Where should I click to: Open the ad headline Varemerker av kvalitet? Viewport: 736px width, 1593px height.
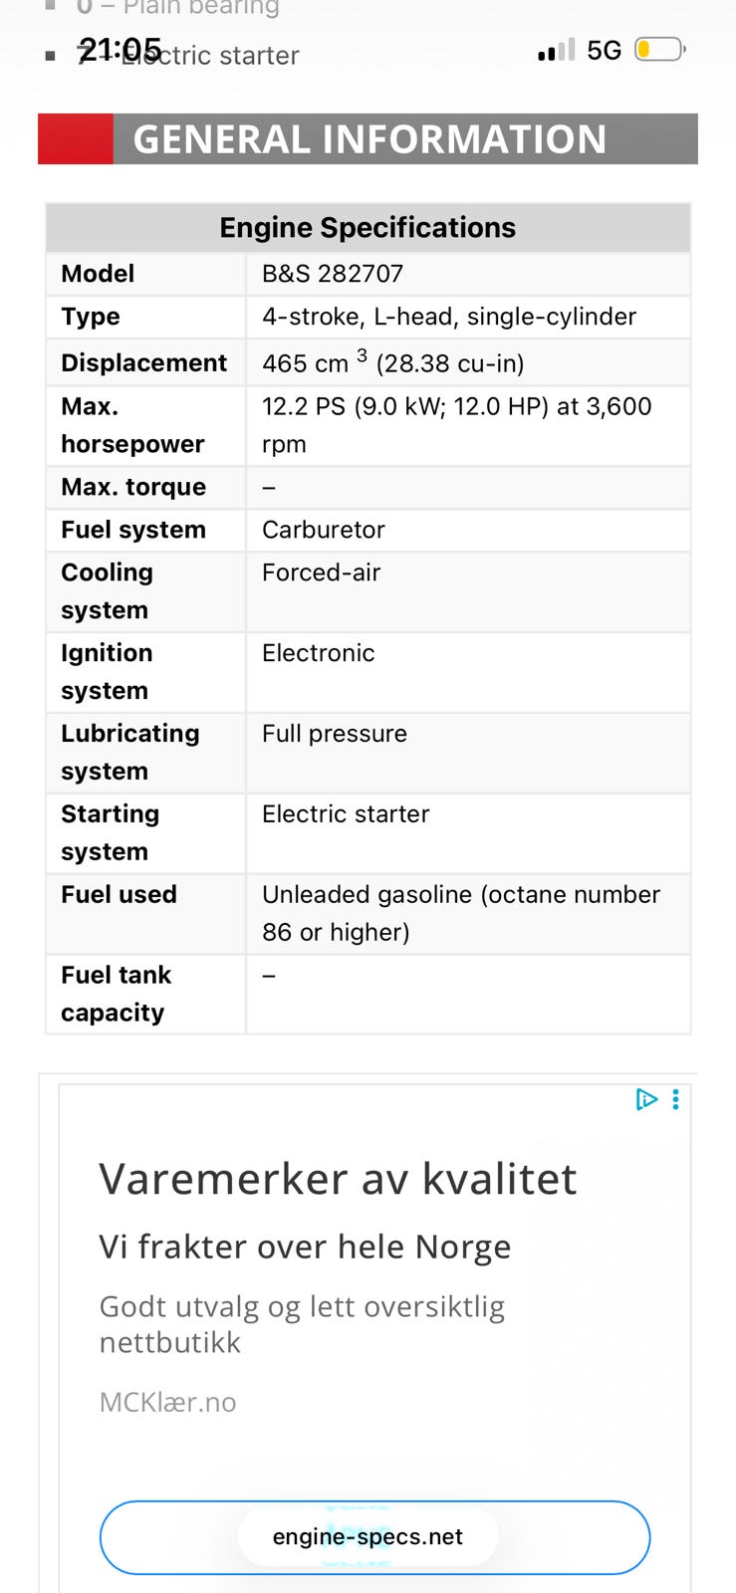pyautogui.click(x=338, y=1179)
